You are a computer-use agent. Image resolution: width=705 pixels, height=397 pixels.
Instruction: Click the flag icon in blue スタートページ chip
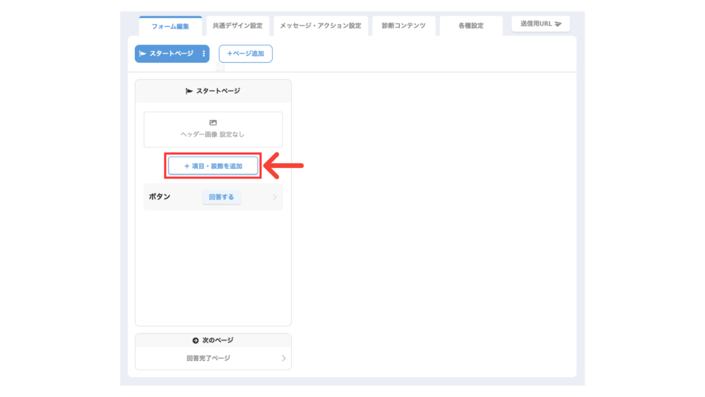pyautogui.click(x=143, y=54)
